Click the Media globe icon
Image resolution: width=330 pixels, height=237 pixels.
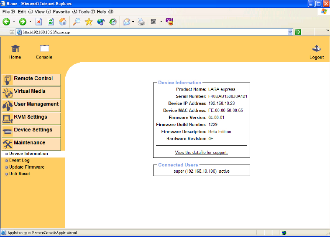coord(101,22)
